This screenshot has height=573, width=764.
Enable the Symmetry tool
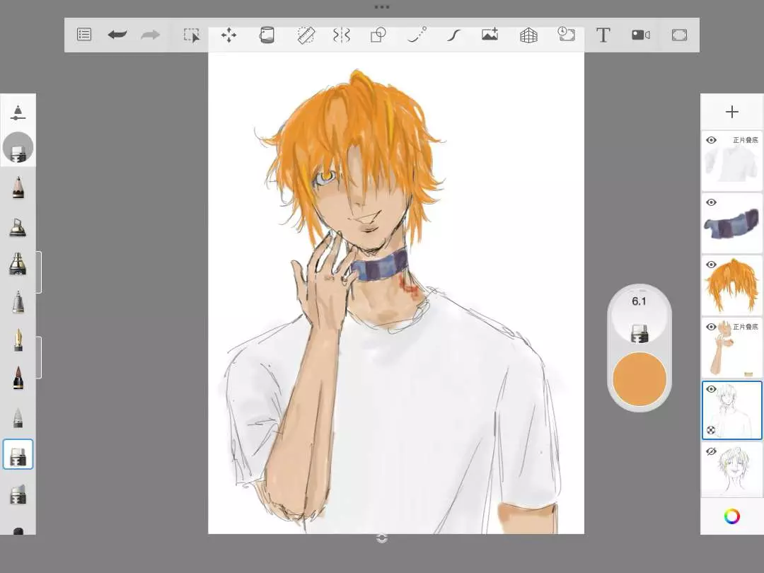point(342,35)
